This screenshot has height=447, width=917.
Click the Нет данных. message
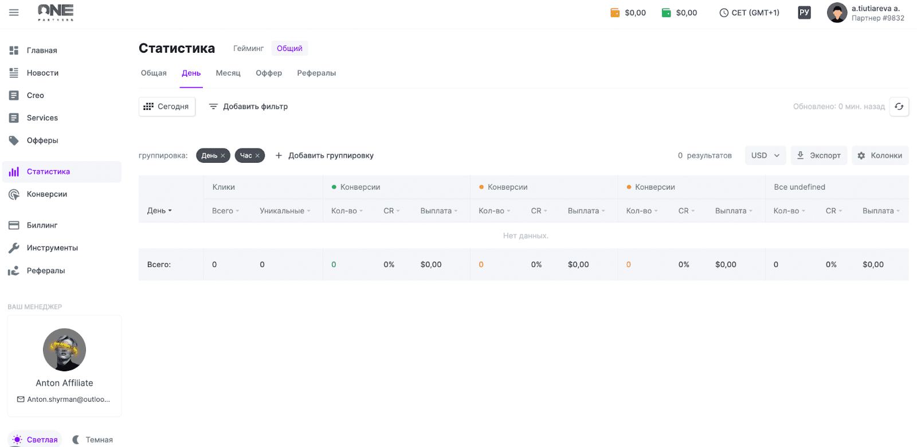[526, 236]
